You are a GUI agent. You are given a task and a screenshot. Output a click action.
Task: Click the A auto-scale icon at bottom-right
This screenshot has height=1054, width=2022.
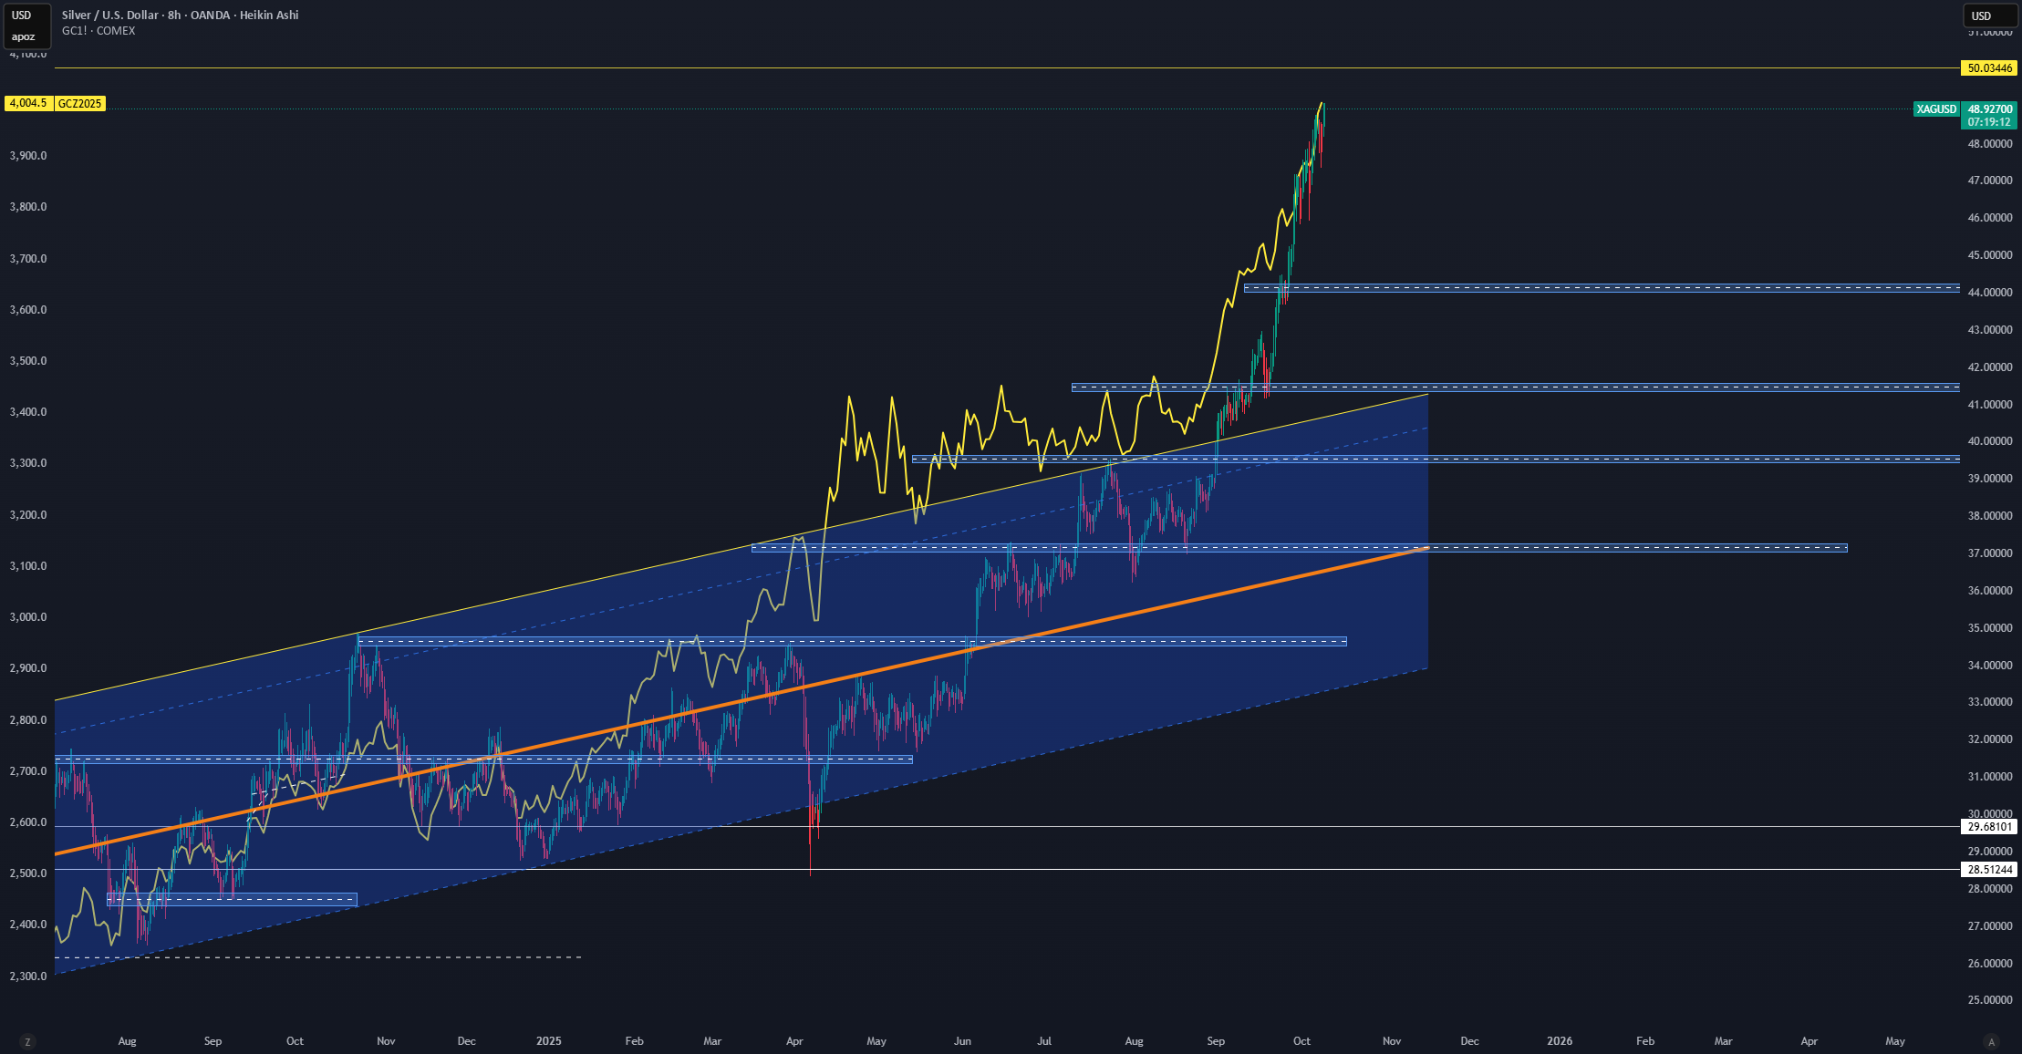click(x=1992, y=1041)
